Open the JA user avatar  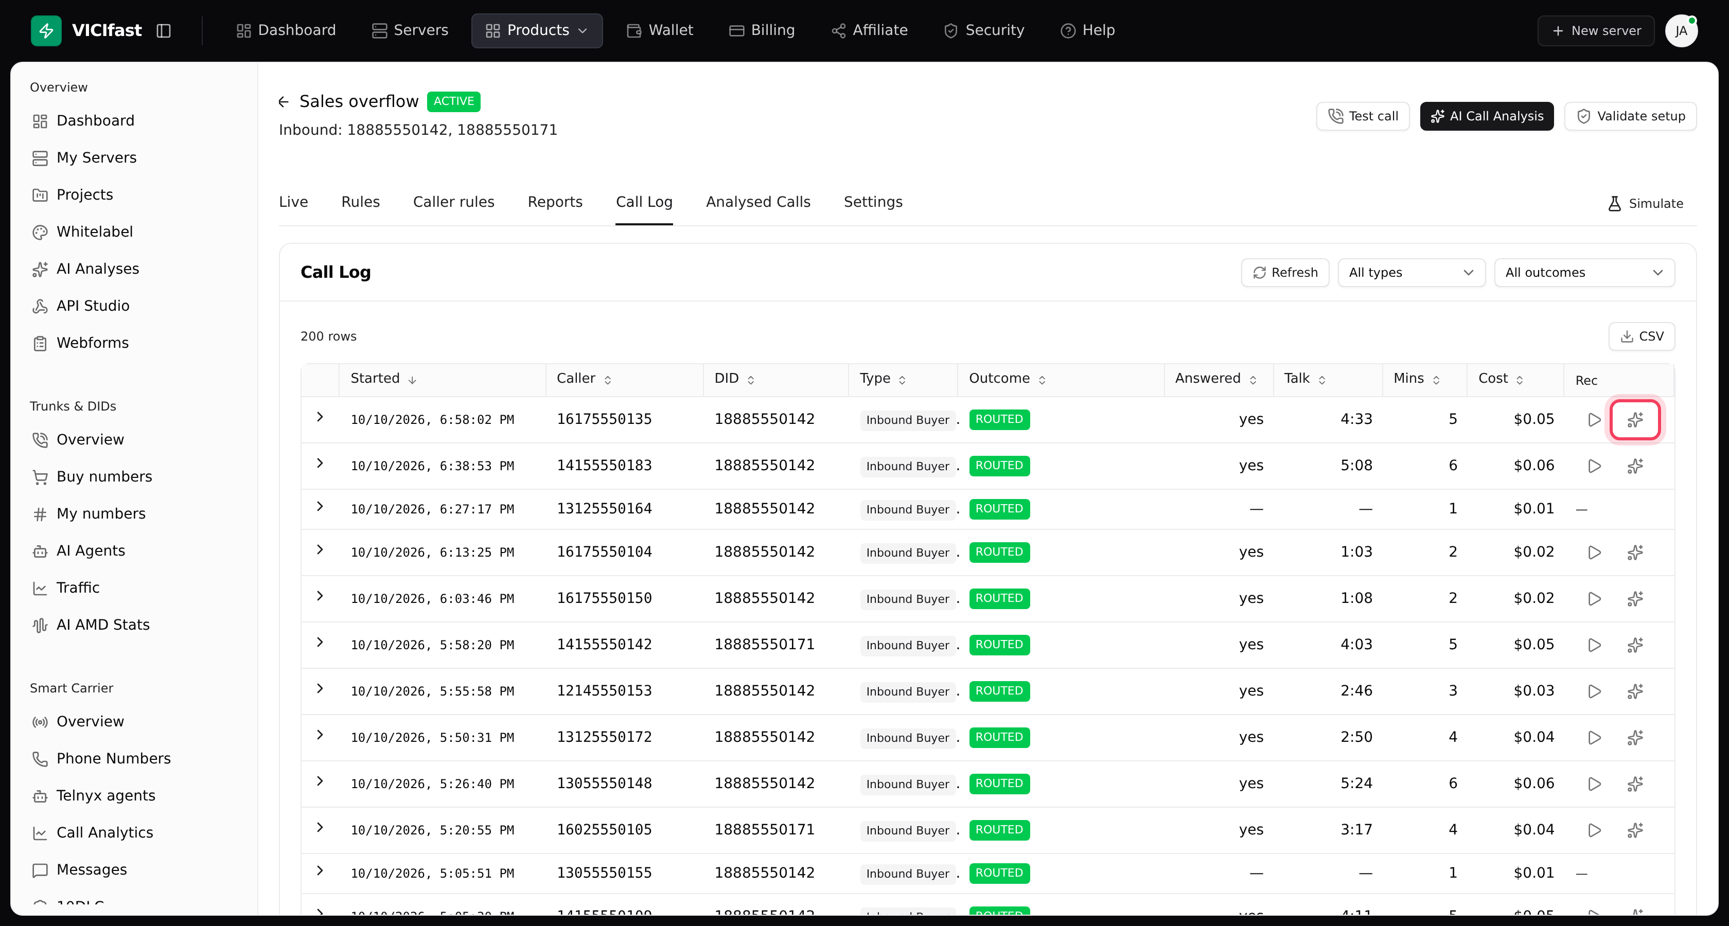[x=1681, y=31]
